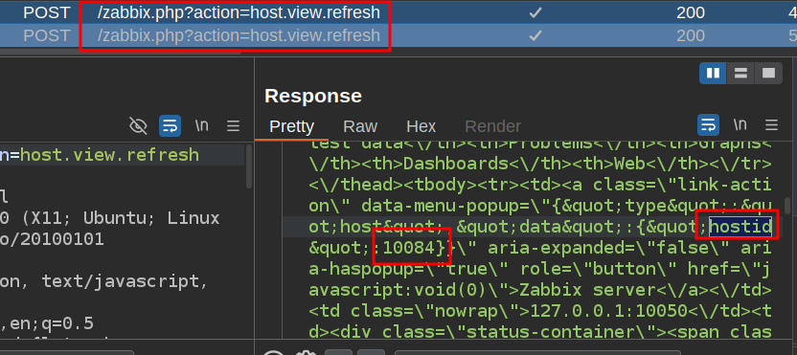This screenshot has width=797, height=355.
Task: Click '0 (X11; Ubuntu; Linux' request line
Action: pyautogui.click(x=110, y=218)
